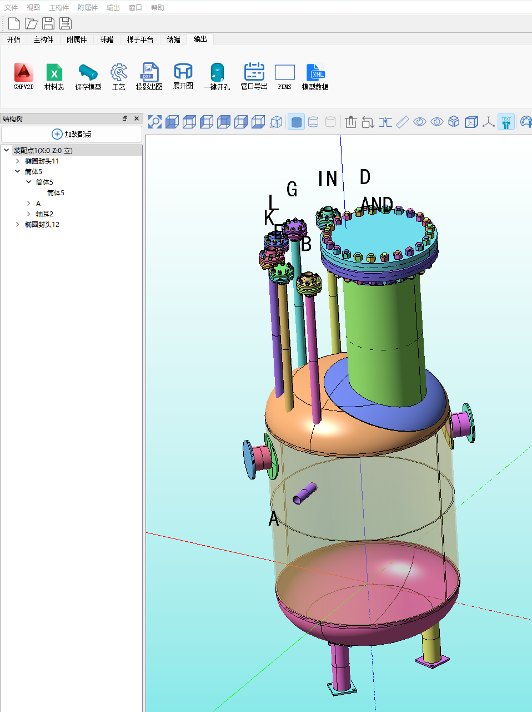Expand the 椭圆封头12 tree node

click(18, 224)
